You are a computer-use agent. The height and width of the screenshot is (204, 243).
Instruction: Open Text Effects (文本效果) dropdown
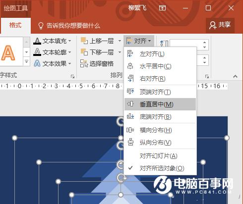pos(52,63)
